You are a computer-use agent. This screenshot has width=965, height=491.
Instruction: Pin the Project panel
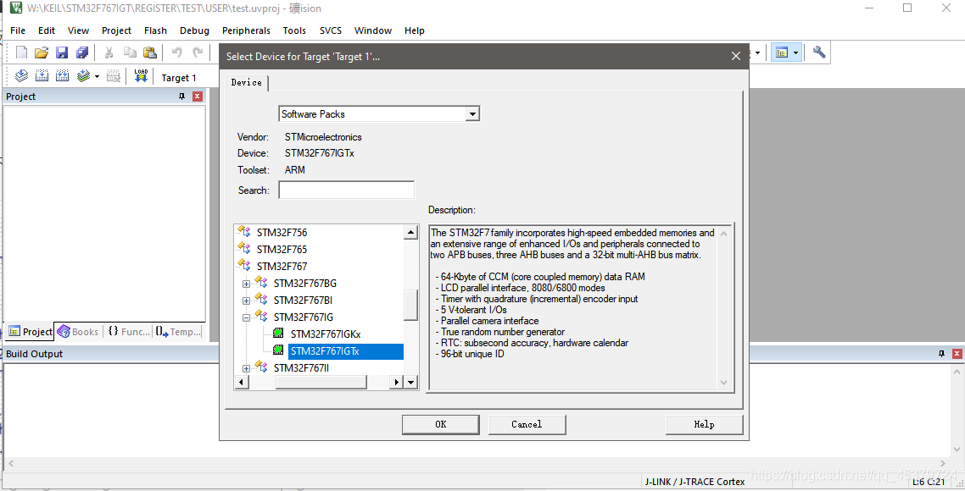click(181, 97)
